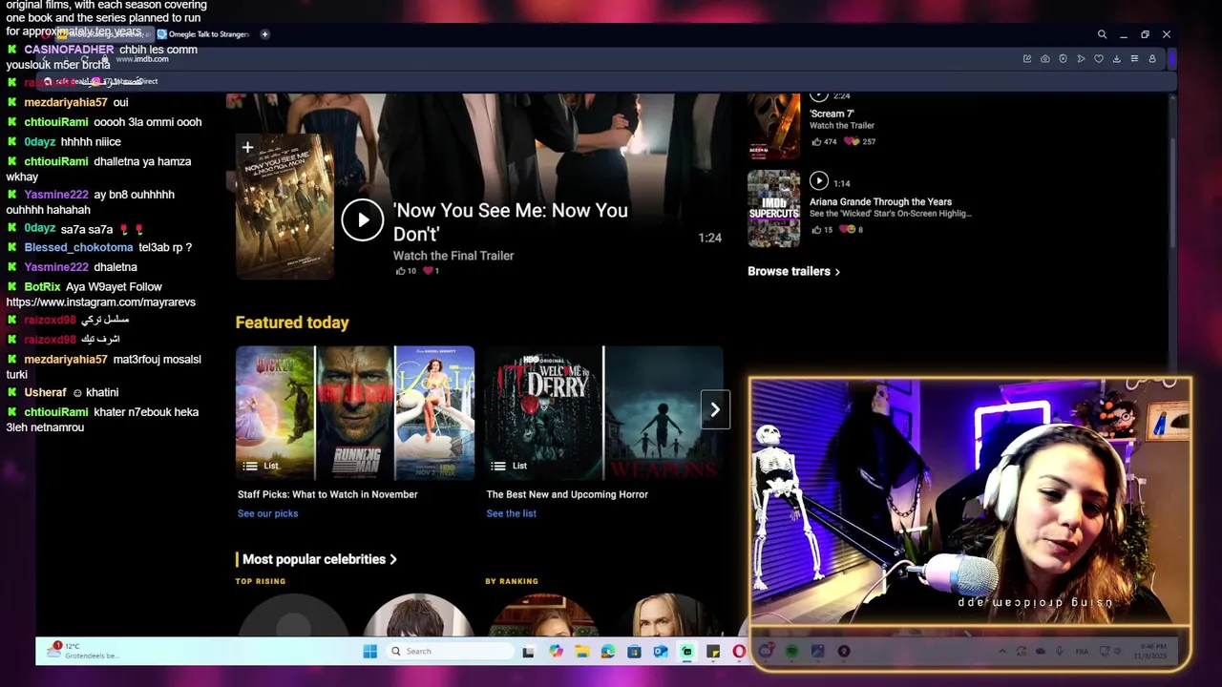Open the Browse trailers link
Image resolution: width=1222 pixels, height=687 pixels.
tap(793, 271)
